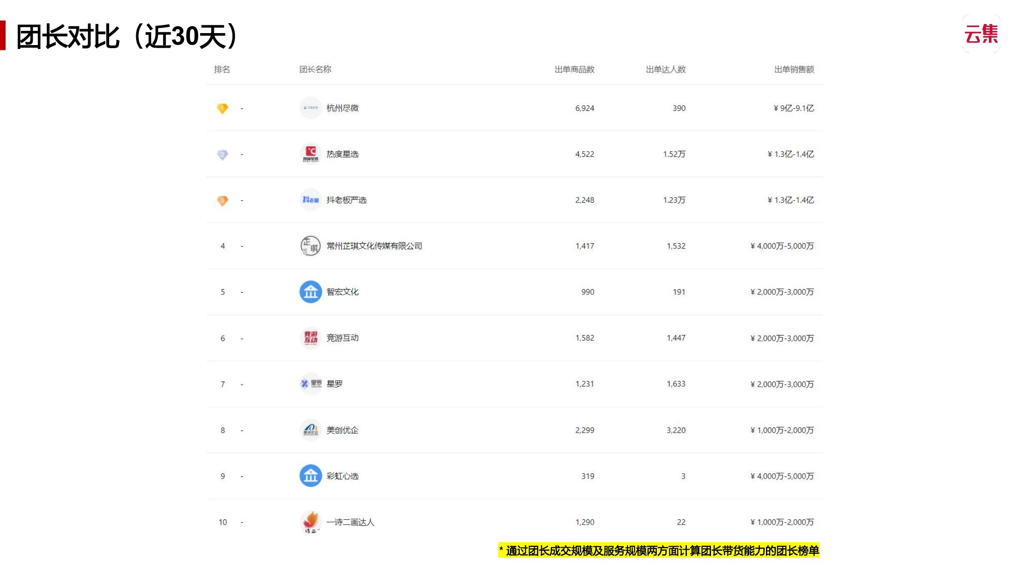Image resolution: width=1031 pixels, height=580 pixels.
Task: Select the influencer count 191
Action: 679,292
